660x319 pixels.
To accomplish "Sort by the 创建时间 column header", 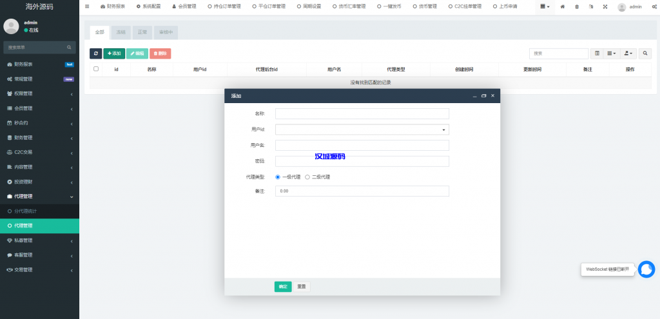I will pos(464,70).
